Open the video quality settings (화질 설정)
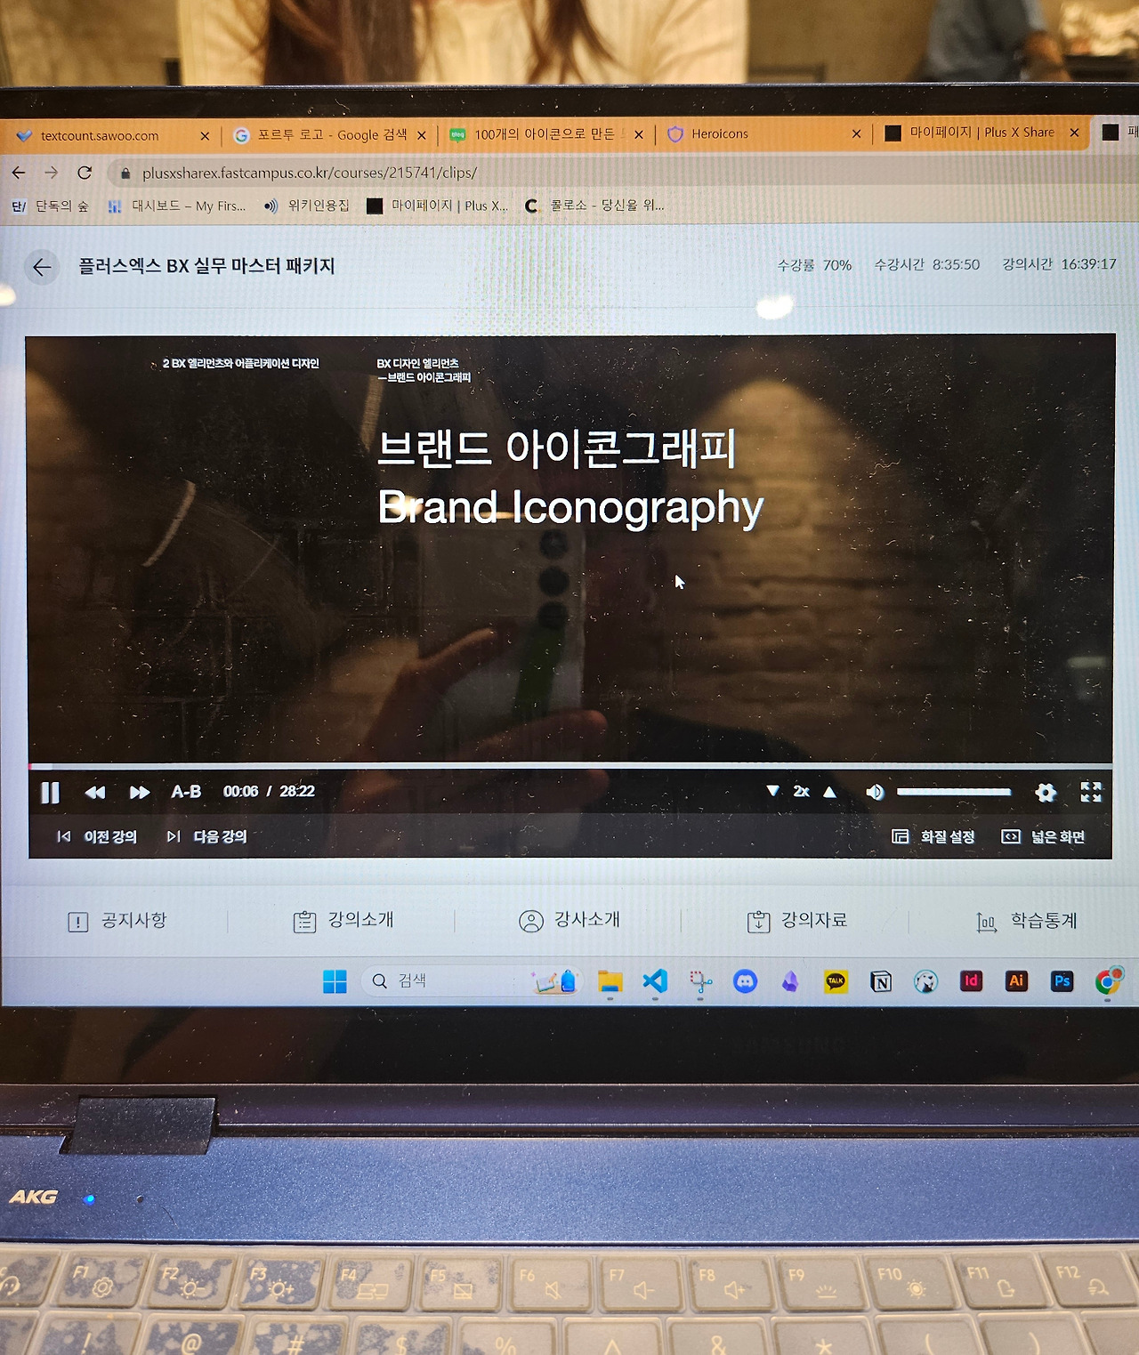This screenshot has width=1139, height=1355. click(933, 836)
